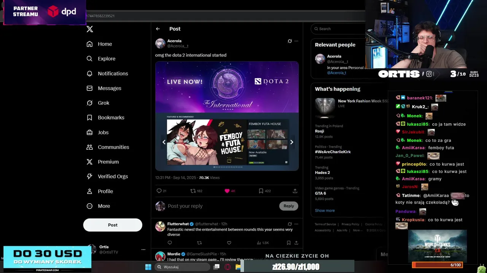
Task: Open Acerola's avatar on the post
Action: point(160,43)
